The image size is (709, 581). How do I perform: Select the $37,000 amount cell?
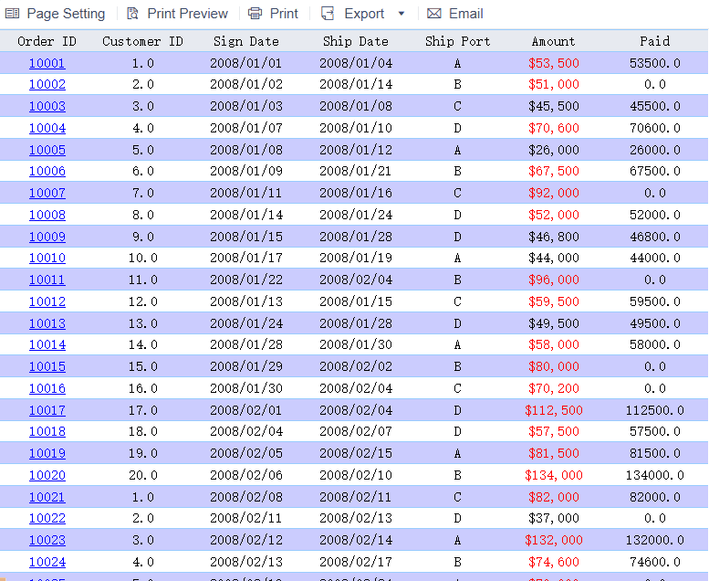click(554, 518)
